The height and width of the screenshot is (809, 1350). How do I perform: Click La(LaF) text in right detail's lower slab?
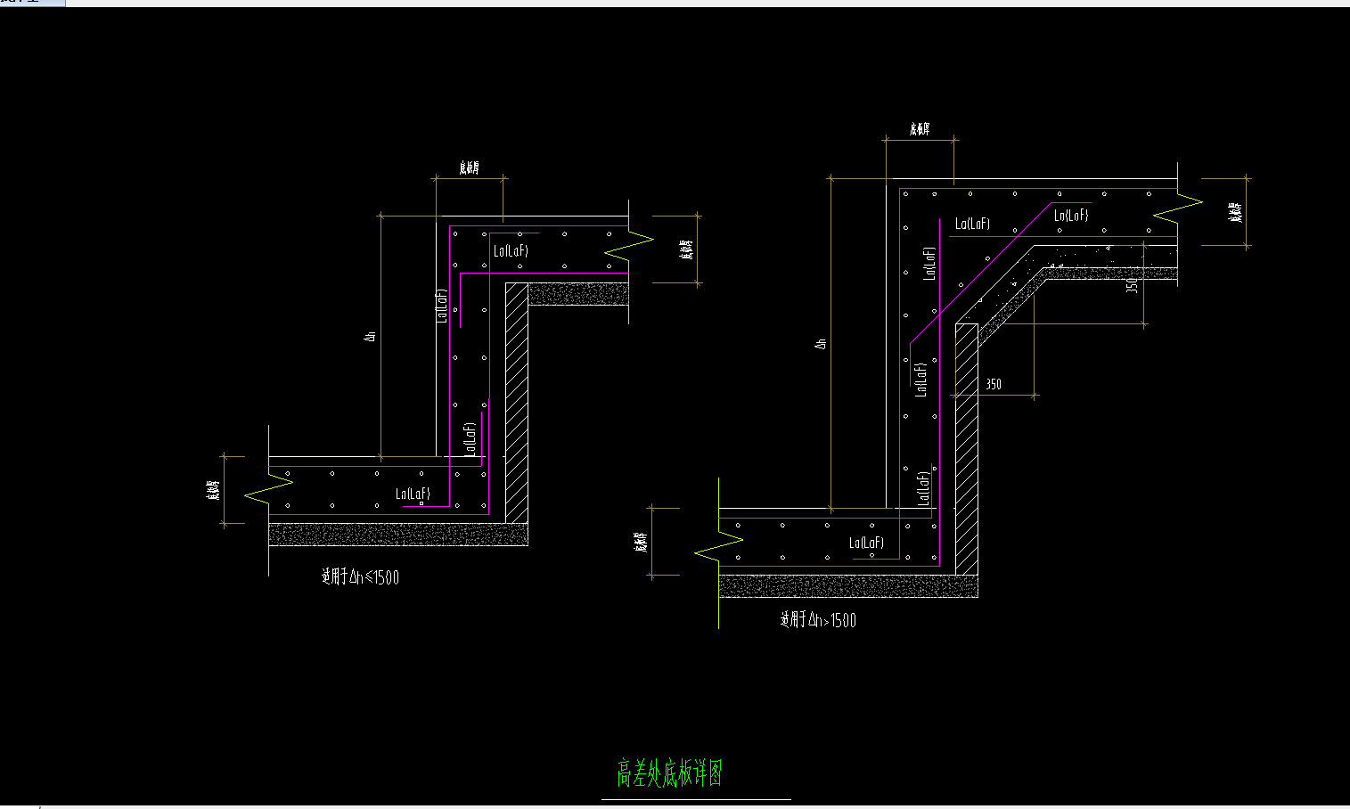(867, 543)
